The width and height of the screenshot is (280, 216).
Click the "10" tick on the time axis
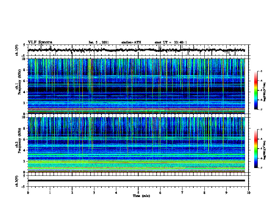point(249,193)
